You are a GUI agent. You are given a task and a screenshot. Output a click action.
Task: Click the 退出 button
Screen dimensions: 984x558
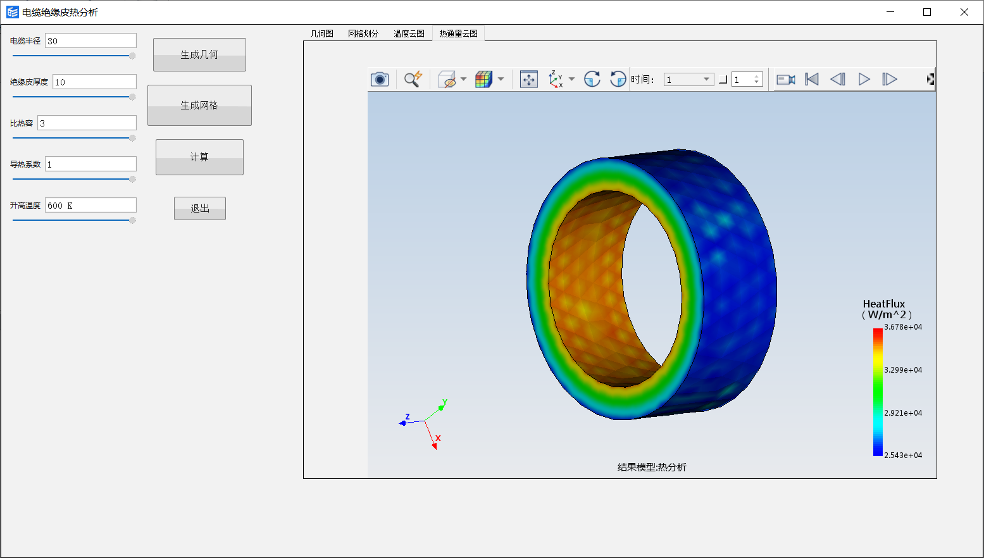click(200, 208)
